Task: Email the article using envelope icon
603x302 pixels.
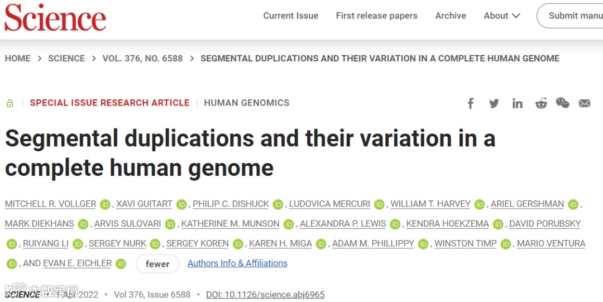Action: 585,103
